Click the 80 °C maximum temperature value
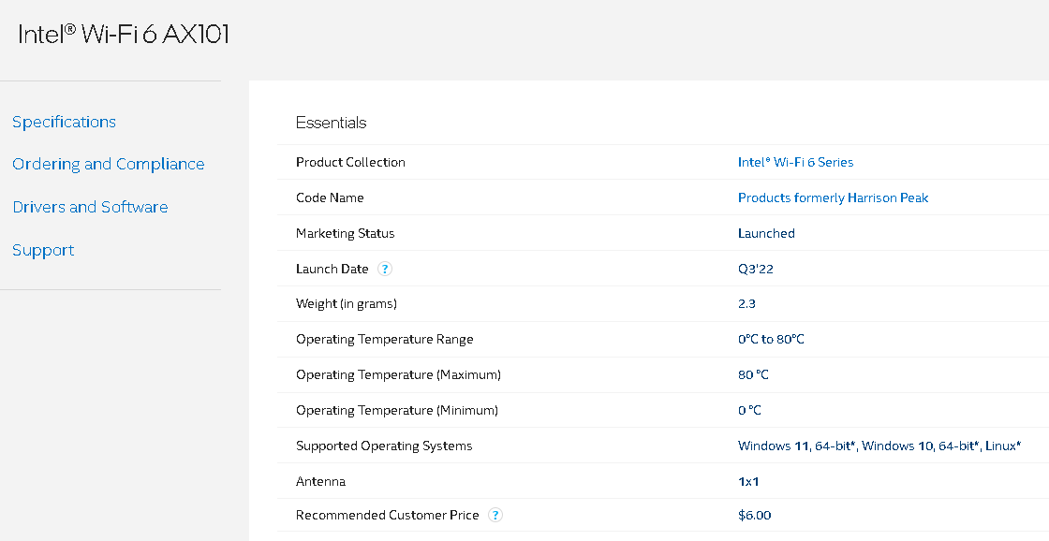Image resolution: width=1049 pixels, height=541 pixels. click(753, 374)
